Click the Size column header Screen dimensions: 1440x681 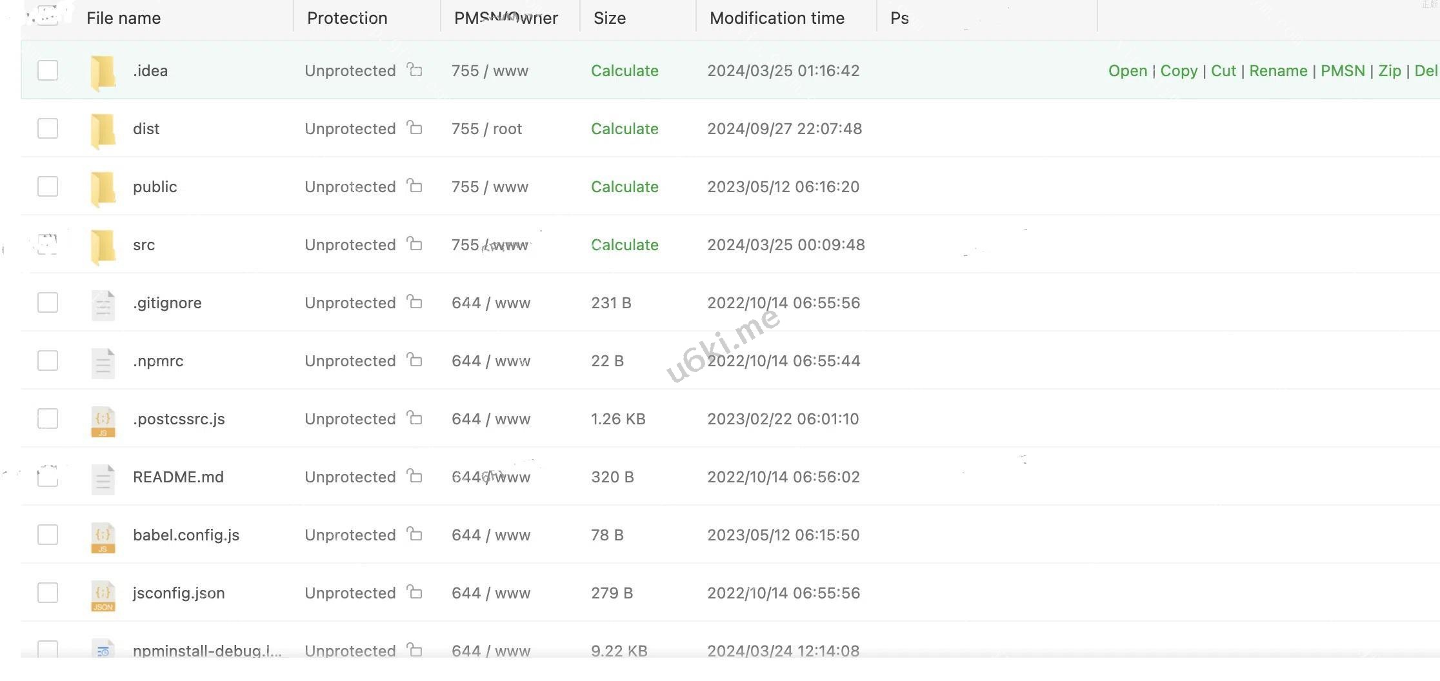610,18
